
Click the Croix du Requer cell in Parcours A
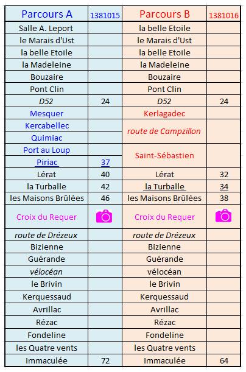(46, 217)
